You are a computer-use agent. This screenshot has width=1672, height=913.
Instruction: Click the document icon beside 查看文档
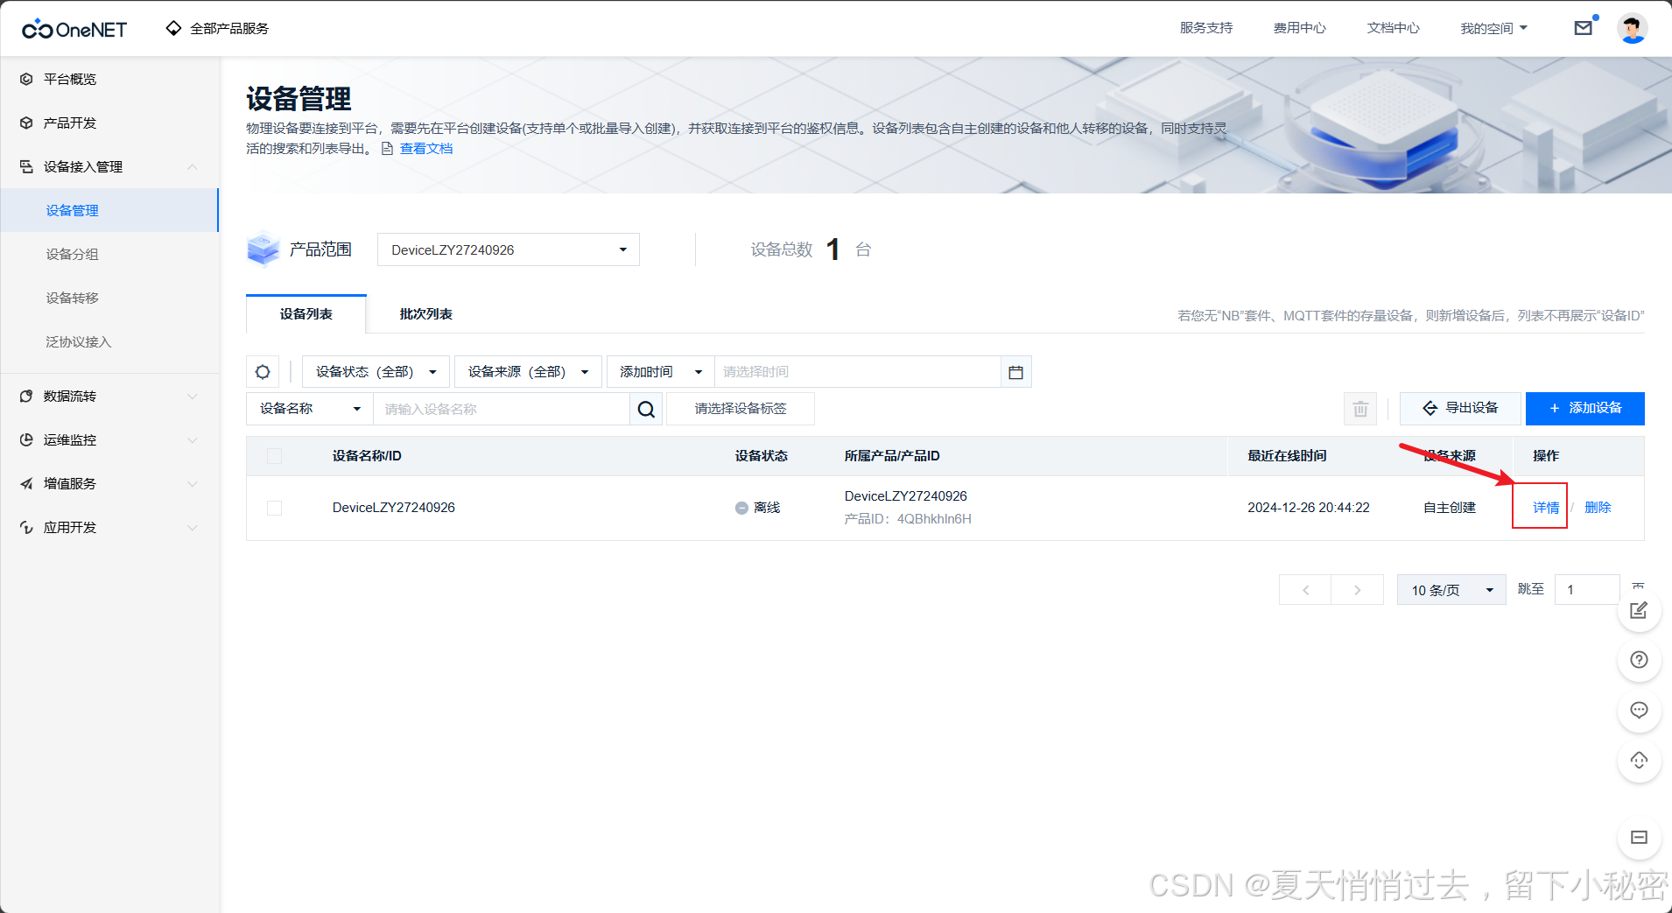[x=387, y=149]
